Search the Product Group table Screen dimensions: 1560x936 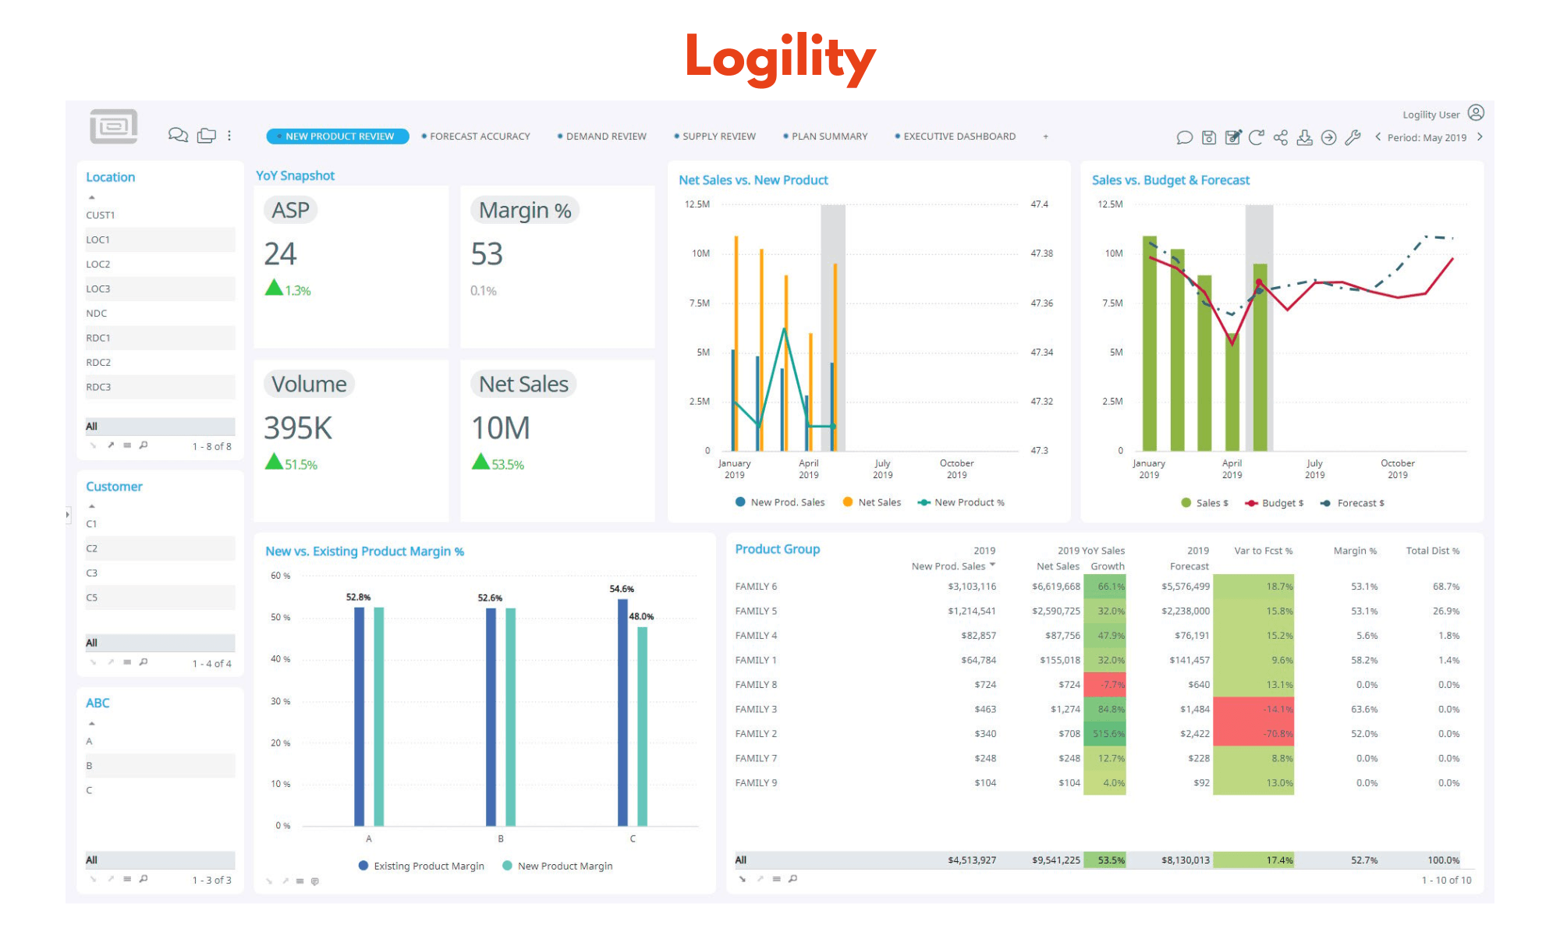[x=793, y=879]
